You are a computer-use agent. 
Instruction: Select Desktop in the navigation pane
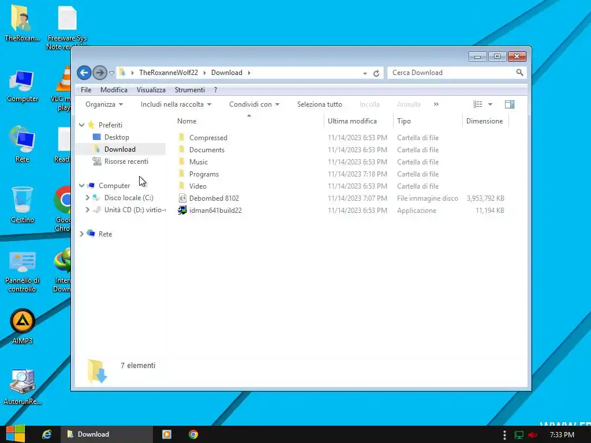[x=117, y=137]
